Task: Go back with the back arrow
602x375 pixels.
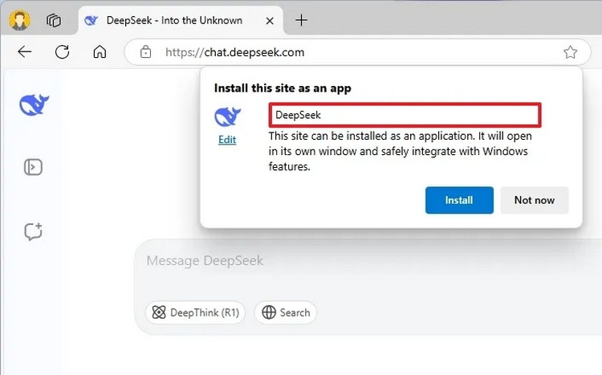Action: pyautogui.click(x=25, y=51)
